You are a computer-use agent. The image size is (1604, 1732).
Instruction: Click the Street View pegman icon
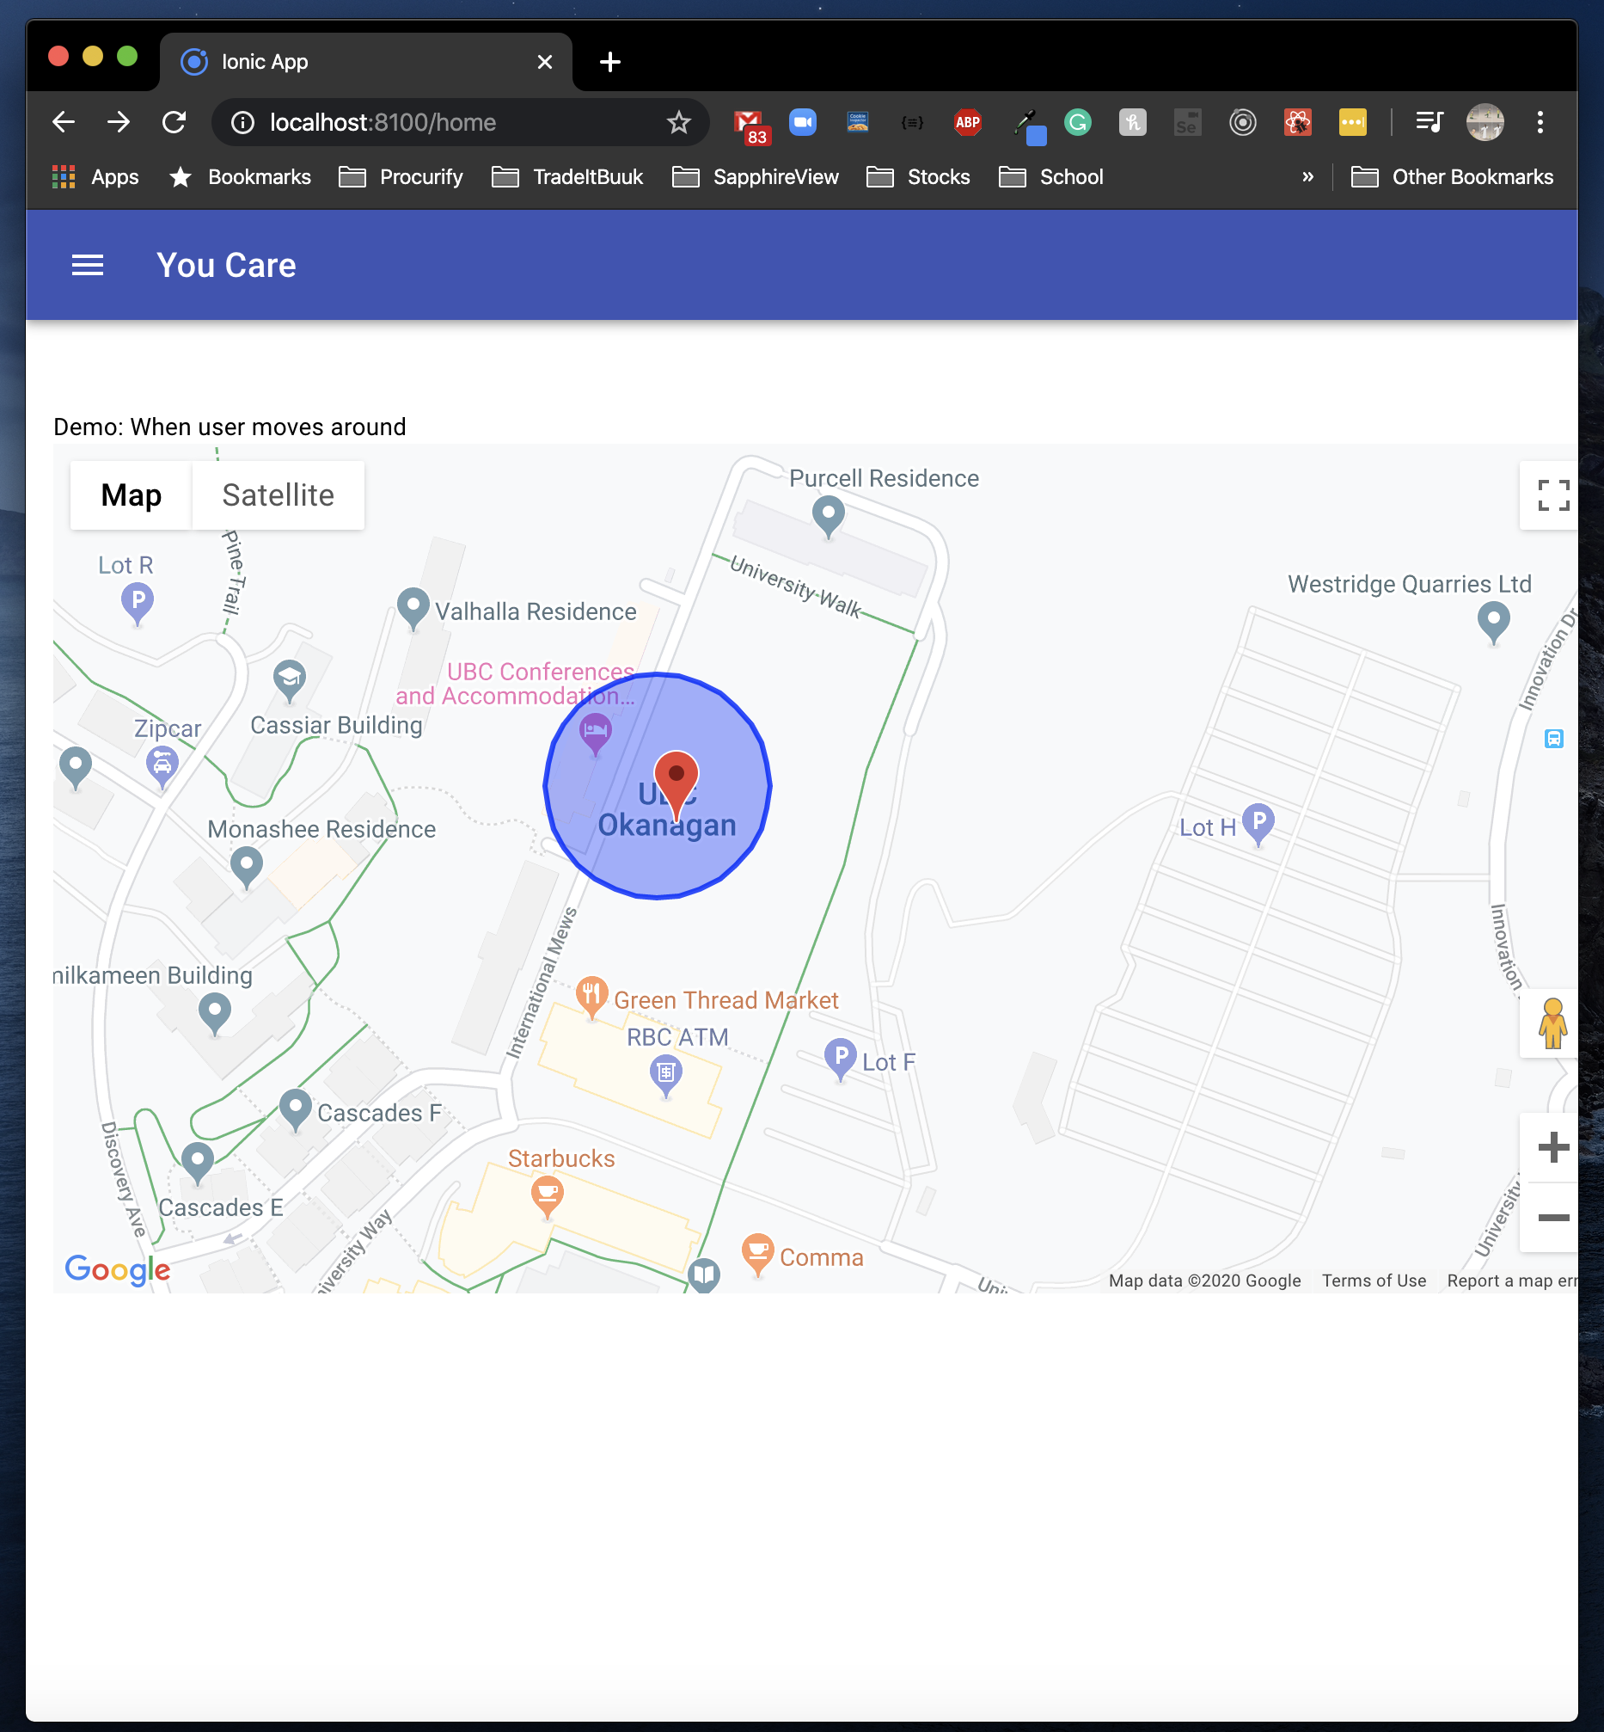coord(1552,1023)
